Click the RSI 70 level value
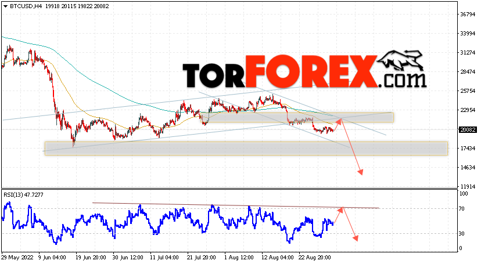The height and width of the screenshot is (264, 481). tap(462, 208)
